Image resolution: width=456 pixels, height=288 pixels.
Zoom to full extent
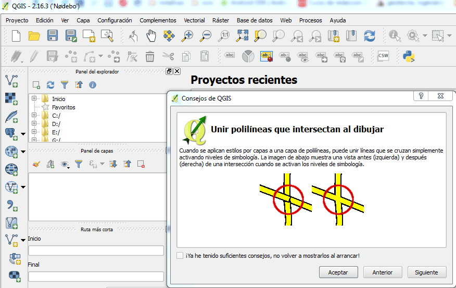[x=242, y=36]
